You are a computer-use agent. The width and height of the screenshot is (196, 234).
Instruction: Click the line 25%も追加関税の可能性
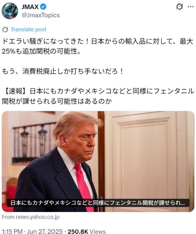tap(41, 51)
